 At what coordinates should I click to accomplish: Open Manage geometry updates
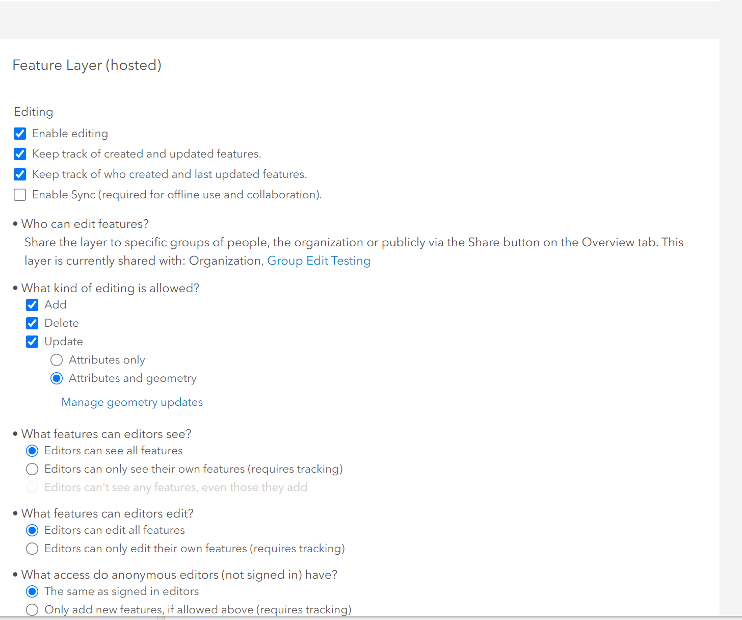(131, 402)
